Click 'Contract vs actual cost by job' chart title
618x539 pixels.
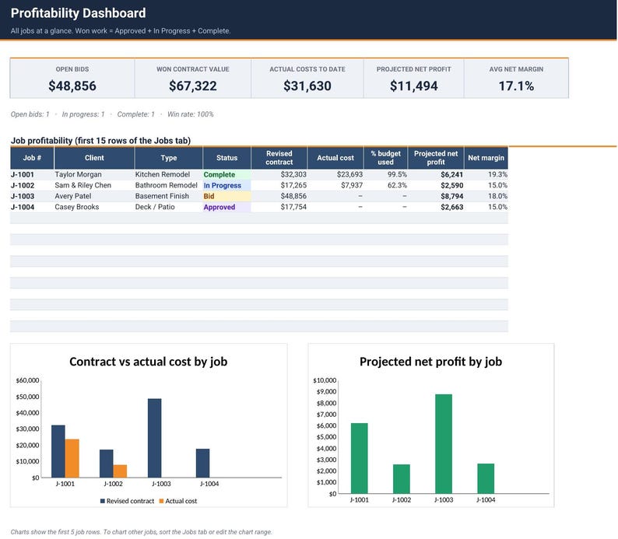[148, 362]
